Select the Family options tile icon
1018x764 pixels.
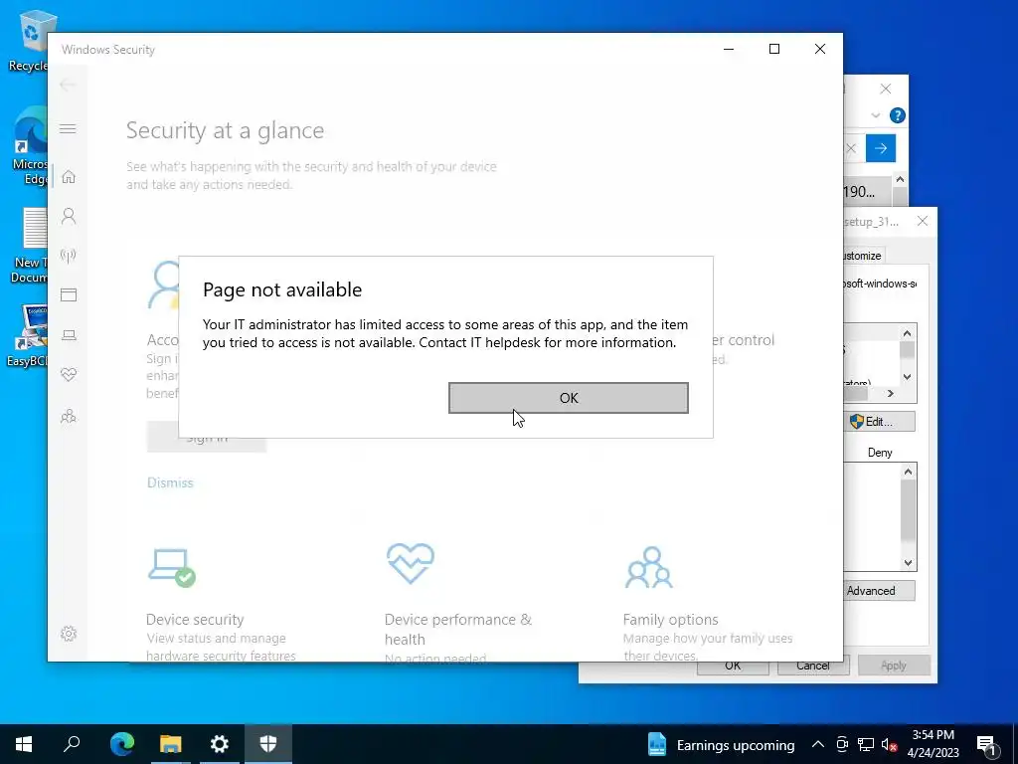point(648,567)
